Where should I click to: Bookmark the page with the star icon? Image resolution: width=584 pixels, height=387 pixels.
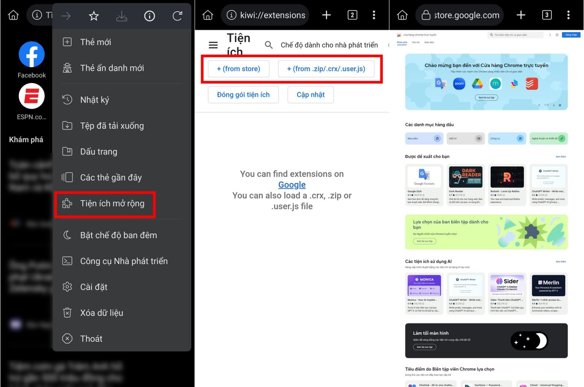(94, 16)
